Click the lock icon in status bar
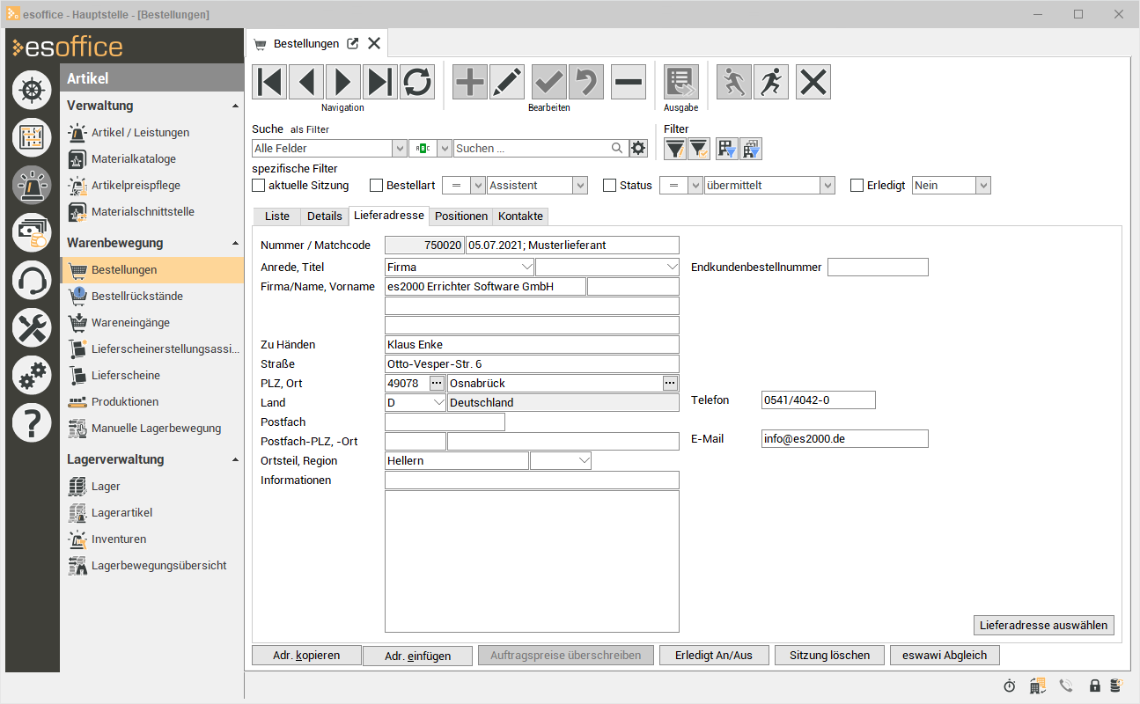The height and width of the screenshot is (704, 1140). pos(1095,686)
